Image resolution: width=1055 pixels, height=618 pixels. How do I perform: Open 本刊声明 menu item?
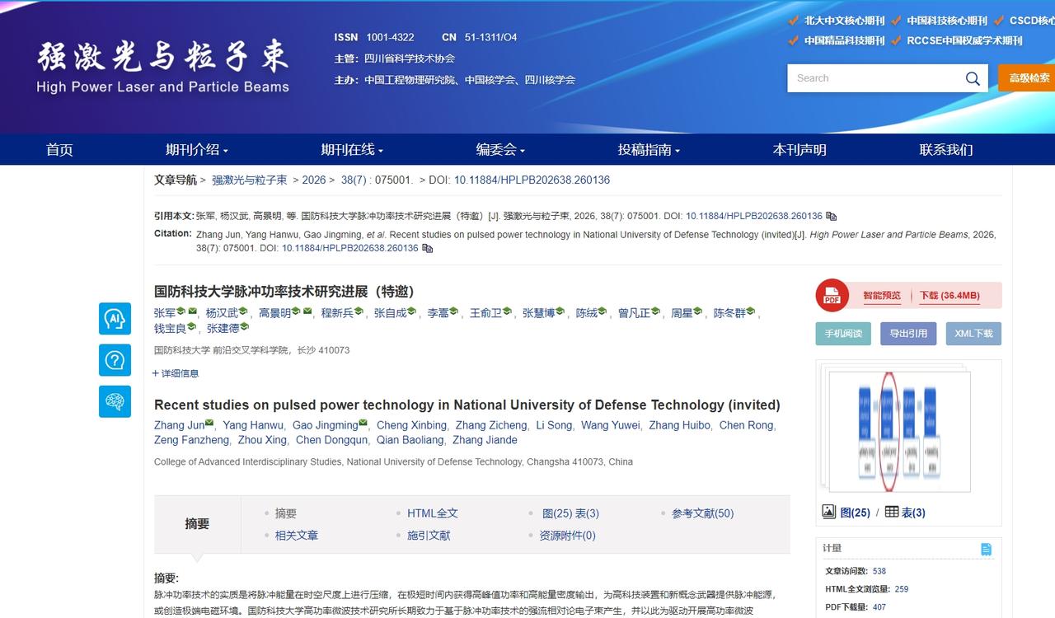pyautogui.click(x=799, y=149)
